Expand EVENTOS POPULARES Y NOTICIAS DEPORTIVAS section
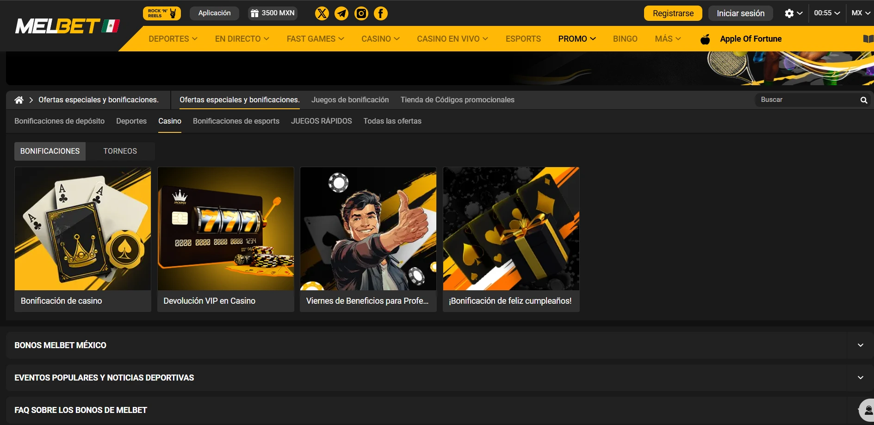 pos(440,378)
